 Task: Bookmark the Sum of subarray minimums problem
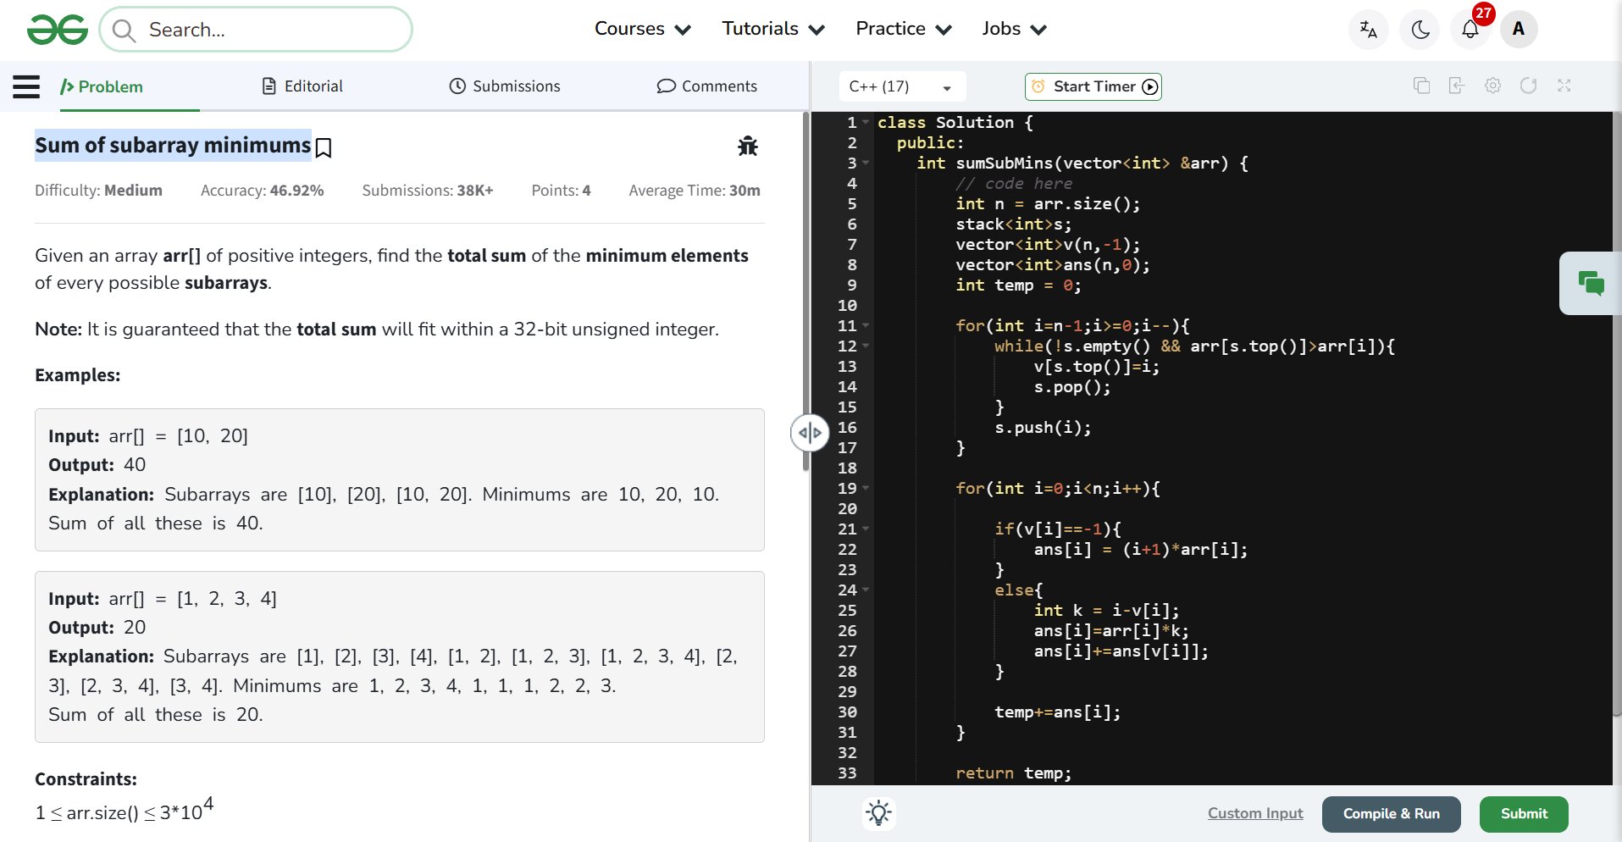point(324,148)
